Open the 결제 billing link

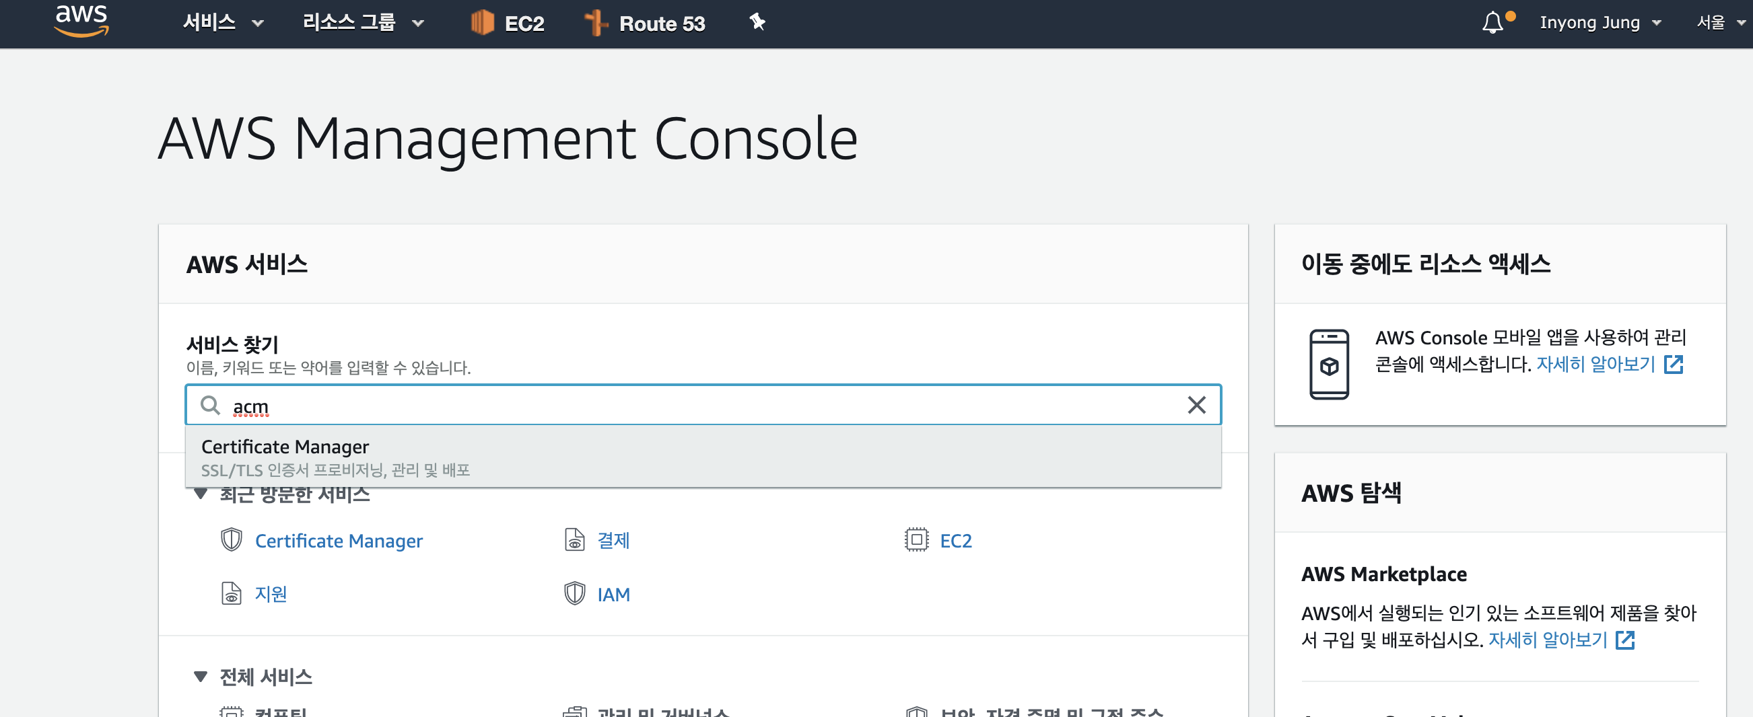[x=614, y=541]
